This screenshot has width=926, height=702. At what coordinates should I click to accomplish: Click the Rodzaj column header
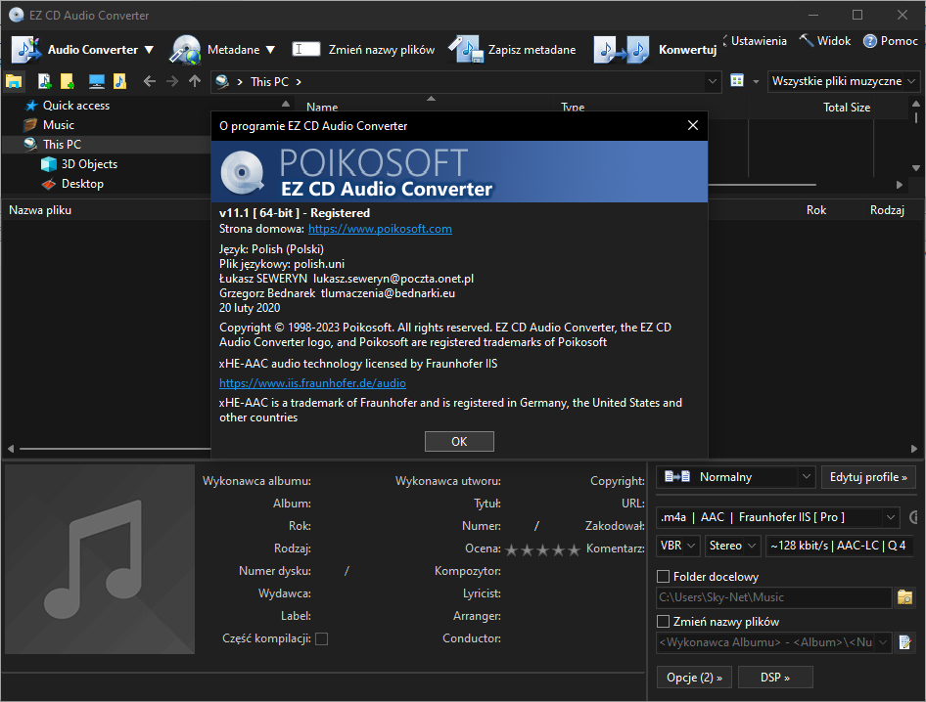click(887, 210)
